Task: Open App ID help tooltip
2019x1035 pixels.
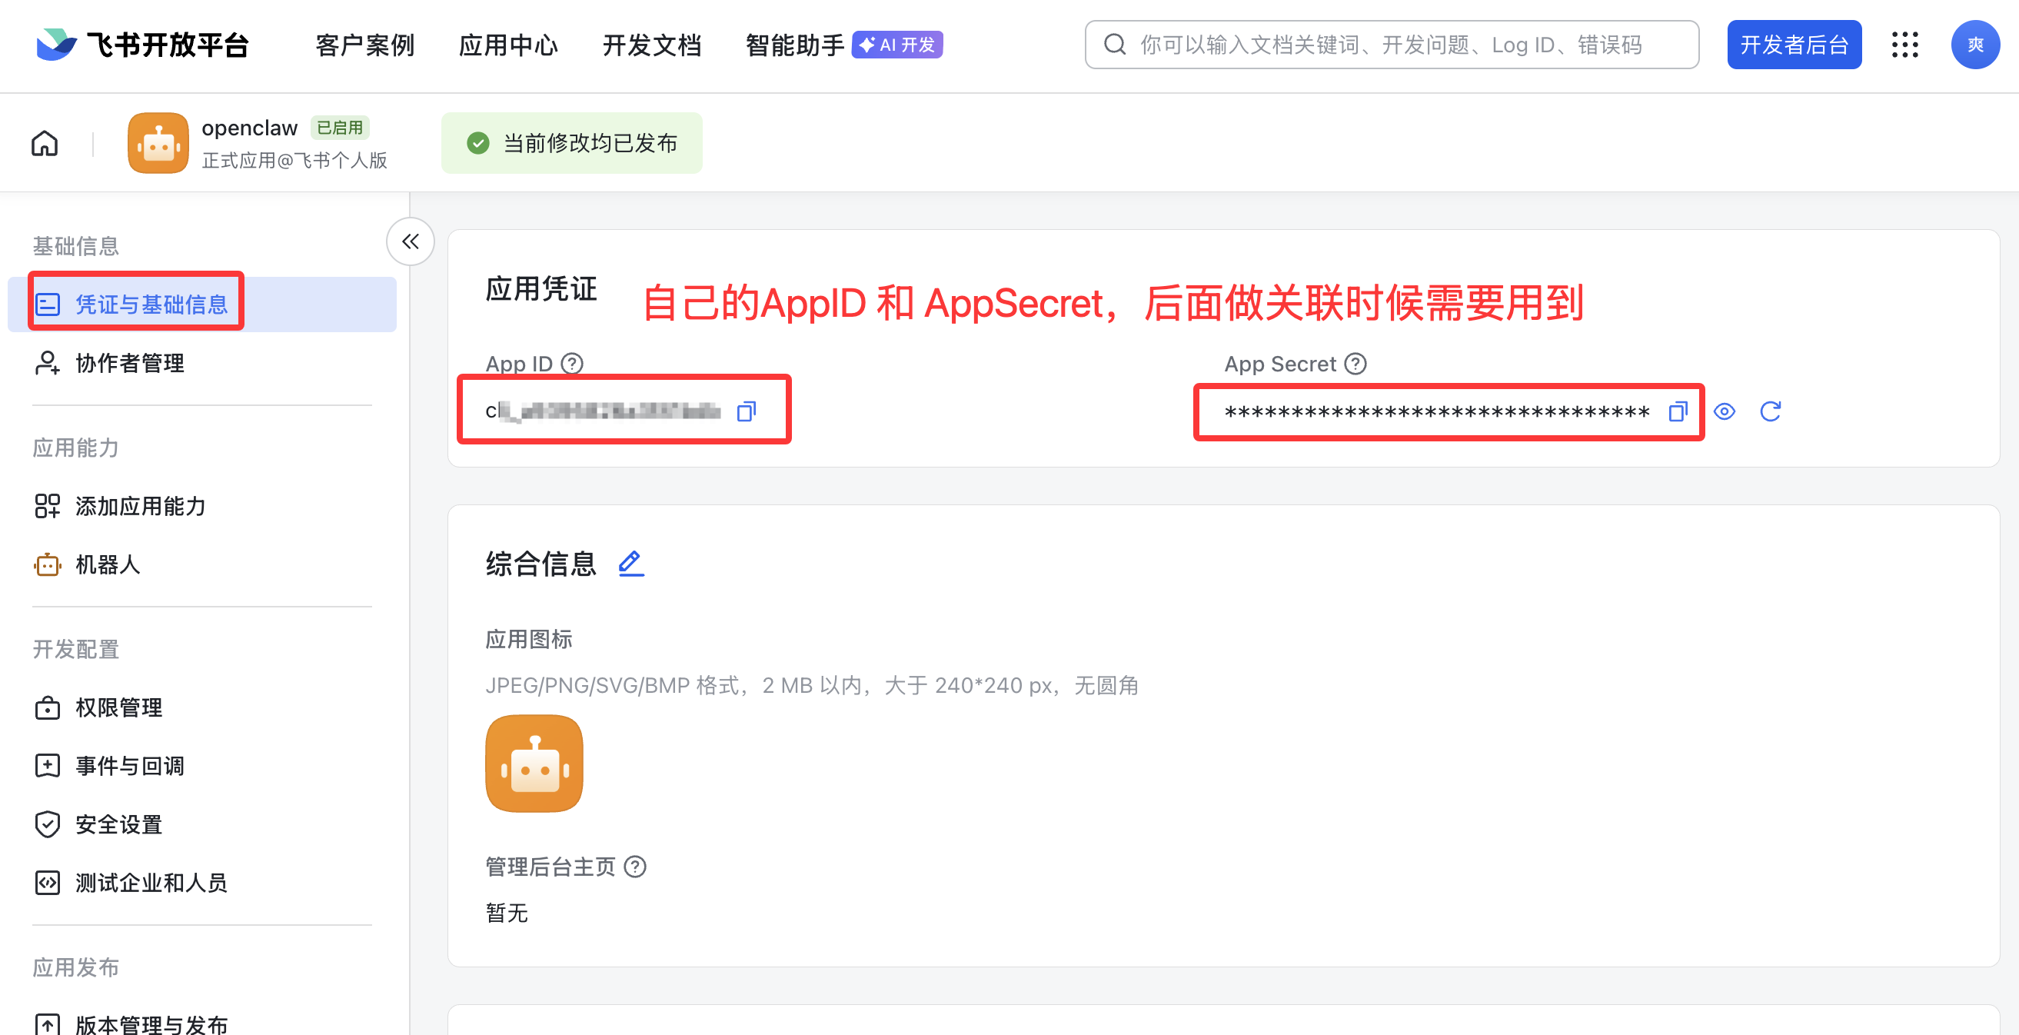Action: 573,363
